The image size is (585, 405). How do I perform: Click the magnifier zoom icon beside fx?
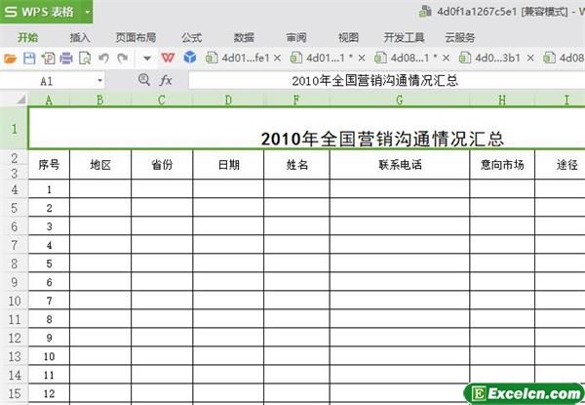pyautogui.click(x=144, y=79)
